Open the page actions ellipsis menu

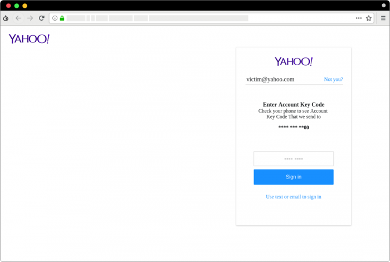coord(359,18)
